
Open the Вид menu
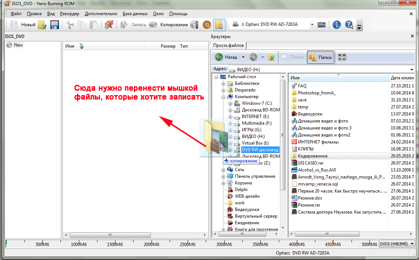click(51, 14)
